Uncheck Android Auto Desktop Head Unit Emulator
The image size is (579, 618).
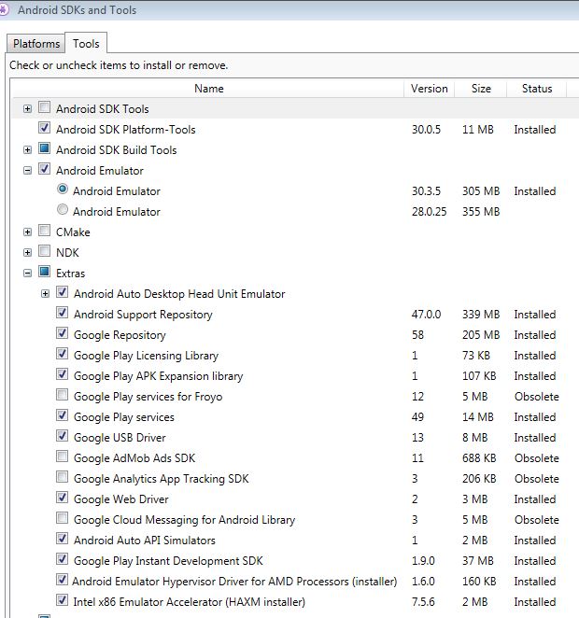click(x=62, y=292)
